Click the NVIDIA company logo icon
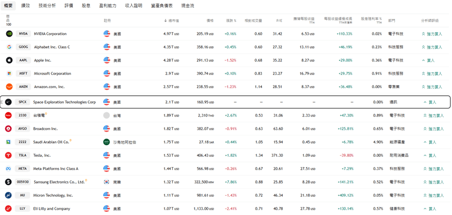The image size is (452, 215). 9,34
